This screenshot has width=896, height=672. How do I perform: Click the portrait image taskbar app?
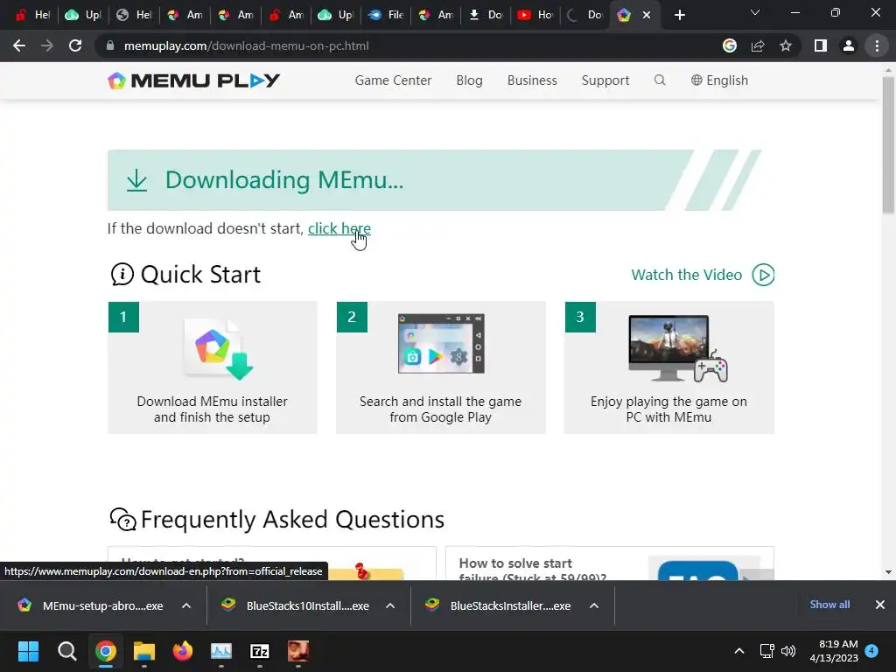298,651
